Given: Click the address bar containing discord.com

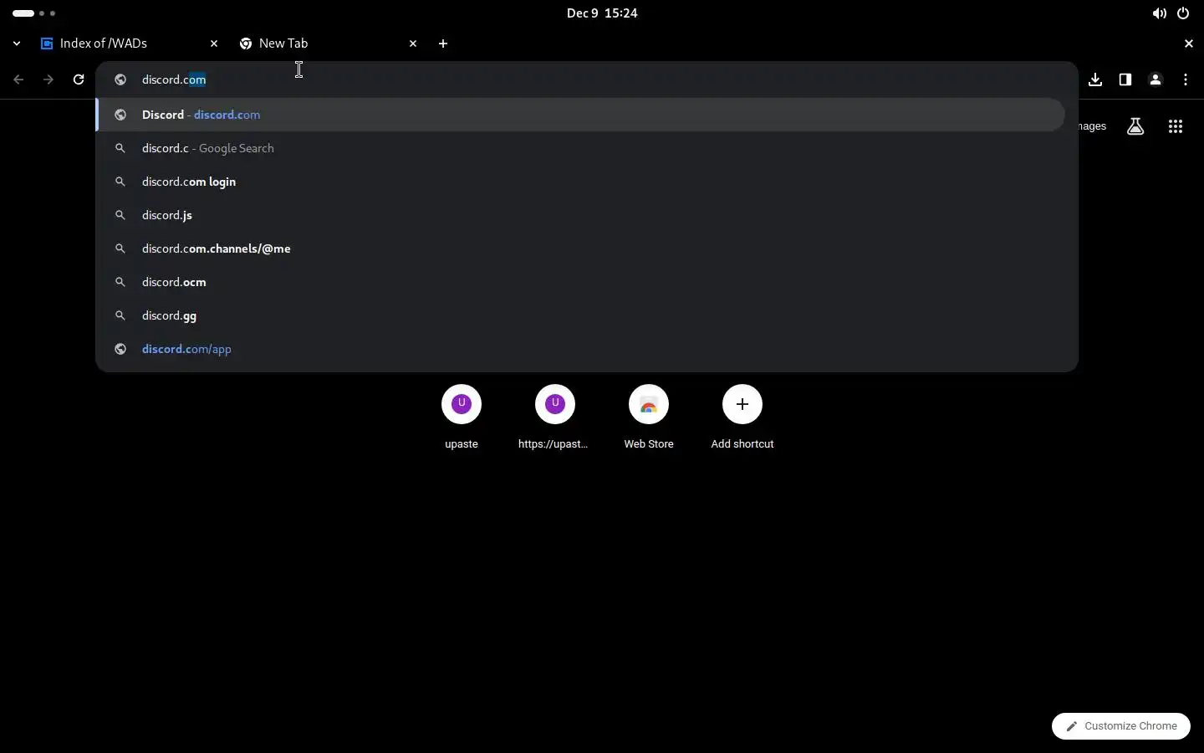Looking at the screenshot, I should [x=587, y=79].
